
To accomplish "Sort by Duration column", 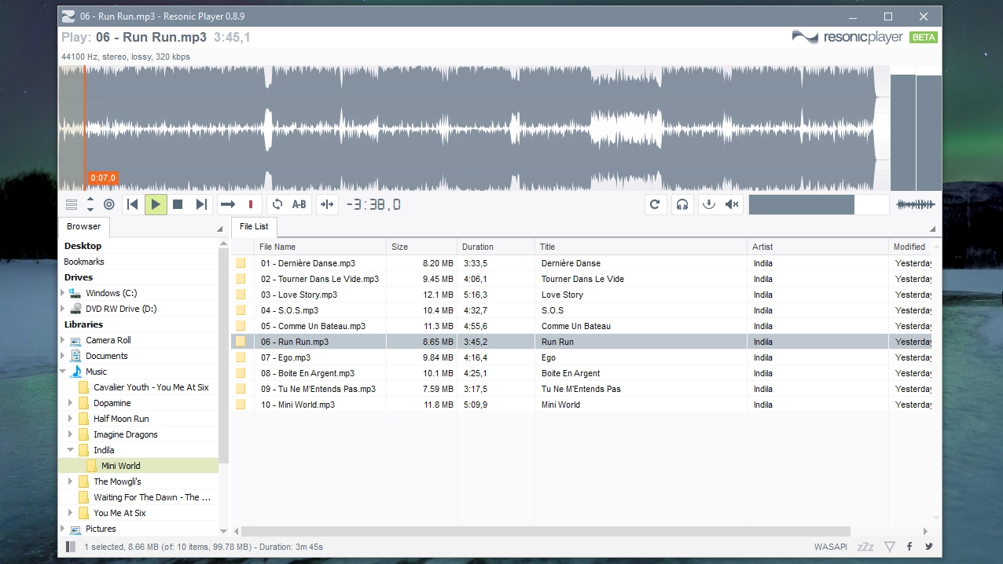I will pyautogui.click(x=496, y=247).
